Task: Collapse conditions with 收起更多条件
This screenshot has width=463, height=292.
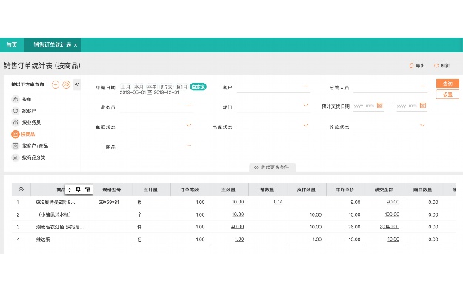Action: tap(272, 167)
